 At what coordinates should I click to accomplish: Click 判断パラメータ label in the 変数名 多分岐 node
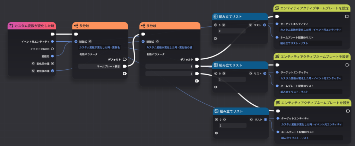(88, 54)
